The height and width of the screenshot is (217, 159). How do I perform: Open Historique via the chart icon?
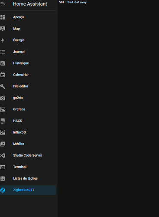tap(3, 63)
